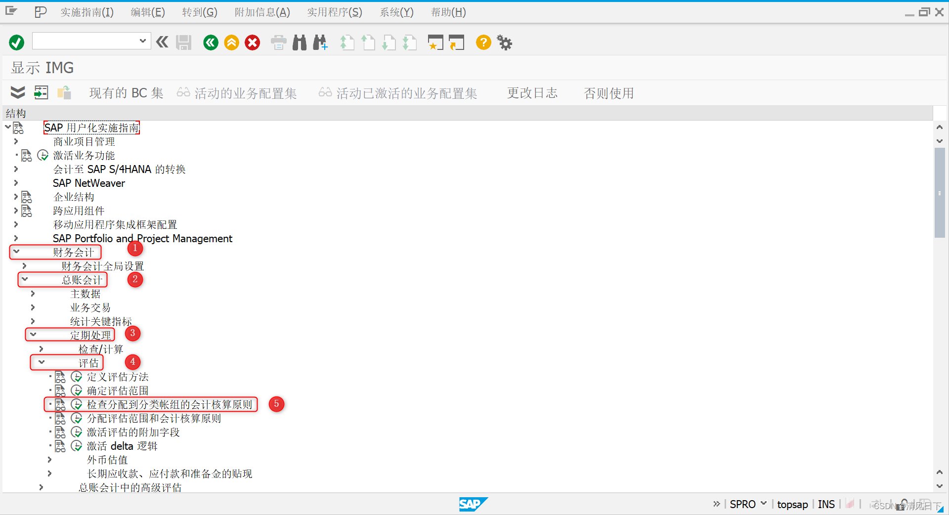Click the green Back button
The width and height of the screenshot is (949, 515).
coord(211,43)
